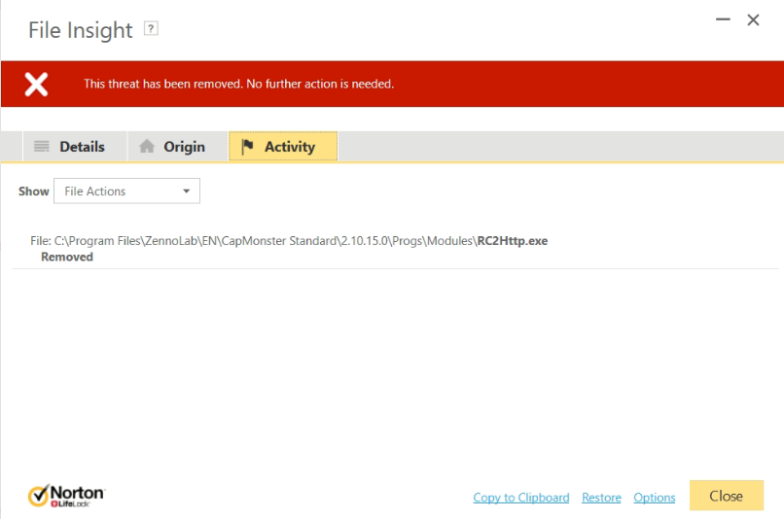Switch to the Details tab
Screen dimensions: 784x519
coord(74,147)
